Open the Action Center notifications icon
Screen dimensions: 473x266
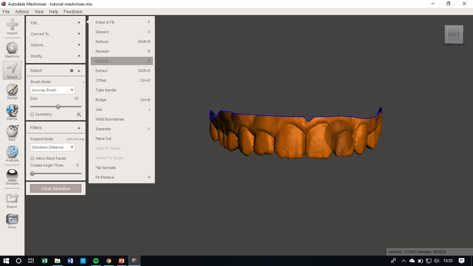(x=462, y=261)
